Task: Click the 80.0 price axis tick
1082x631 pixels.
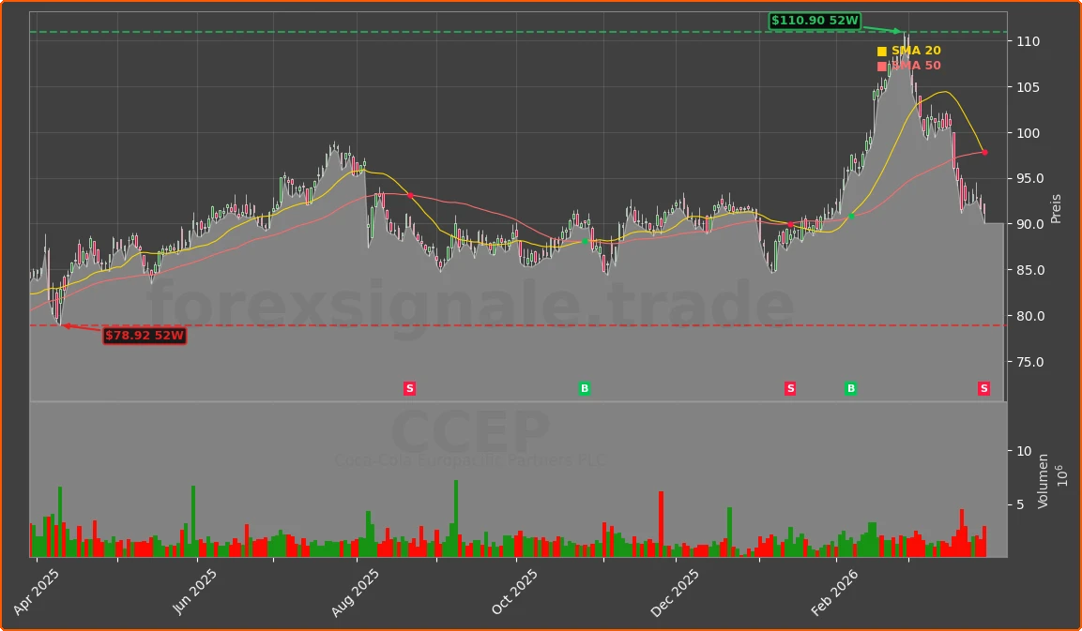Action: 1029,317
